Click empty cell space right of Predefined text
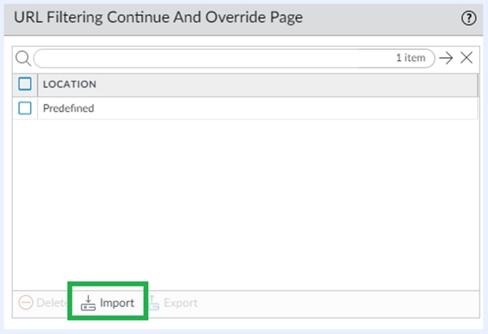The image size is (488, 334). point(282,108)
